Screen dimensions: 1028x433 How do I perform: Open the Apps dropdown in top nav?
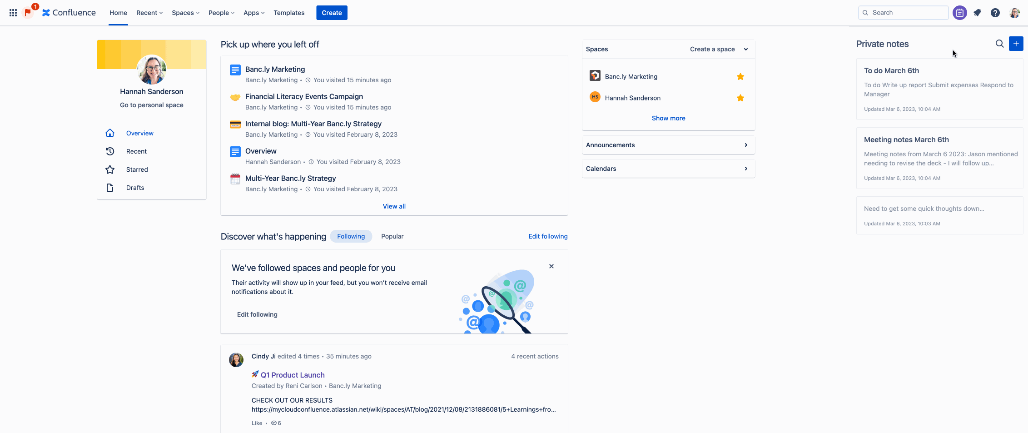[254, 13]
